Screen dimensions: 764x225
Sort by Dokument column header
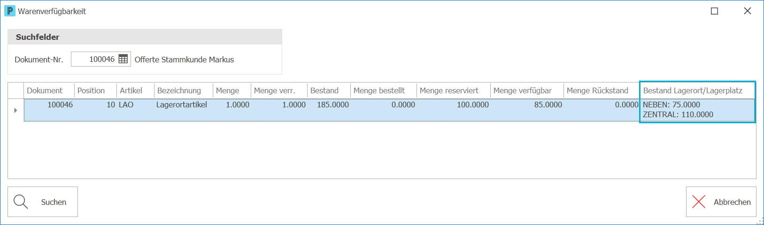[x=49, y=90]
